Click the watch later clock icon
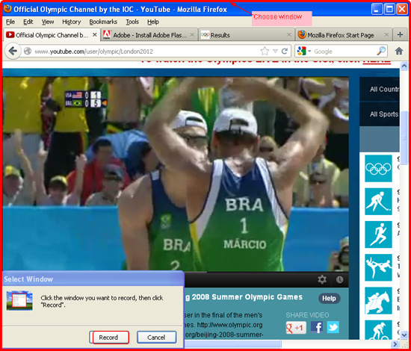Image resolution: width=411 pixels, height=351 pixels. [340, 280]
